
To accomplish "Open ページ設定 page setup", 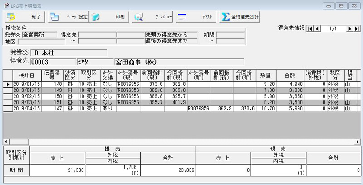I will (x=68, y=16).
